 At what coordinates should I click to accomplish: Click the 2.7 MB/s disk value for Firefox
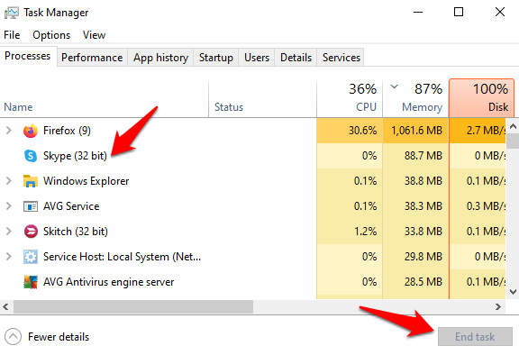coord(487,131)
